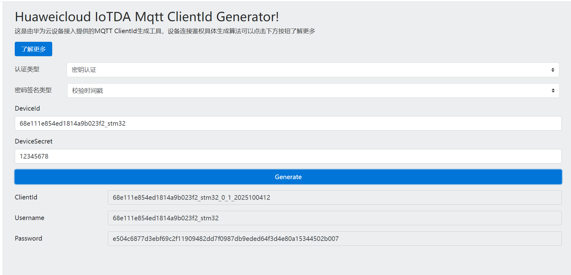Open the 认证类型 dropdown showing 密钥认证
The width and height of the screenshot is (571, 275).
(x=313, y=70)
